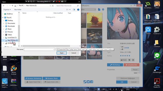Viewport: 163px width, 91px height.
Task: Open the Facebook link icon
Action: [x=92, y=82]
